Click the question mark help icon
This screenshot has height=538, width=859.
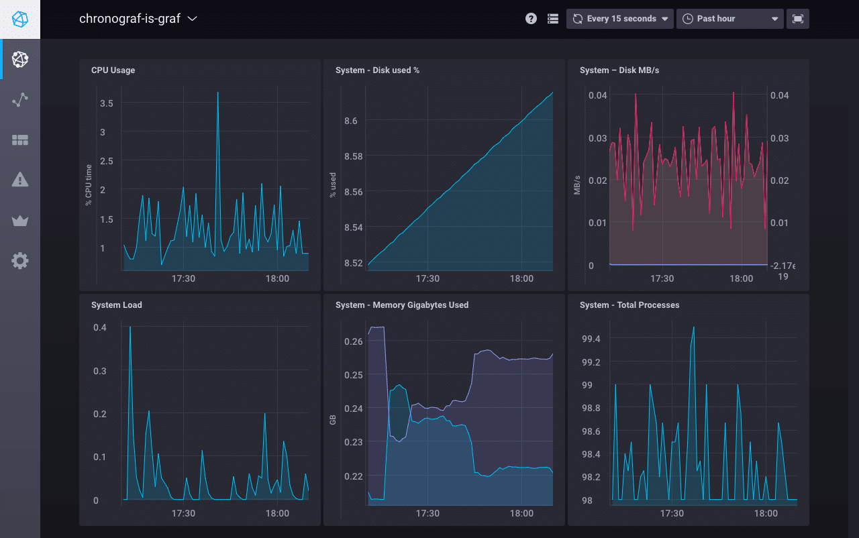[531, 18]
